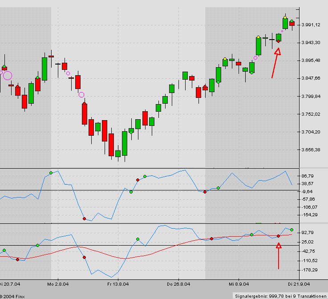
Task: Click the 'Fr 13.8.04' date label
Action: tap(118, 283)
